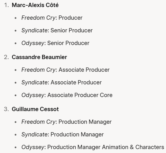Click list number 2 marker
The image size is (166, 153).
pyautogui.click(x=6, y=57)
